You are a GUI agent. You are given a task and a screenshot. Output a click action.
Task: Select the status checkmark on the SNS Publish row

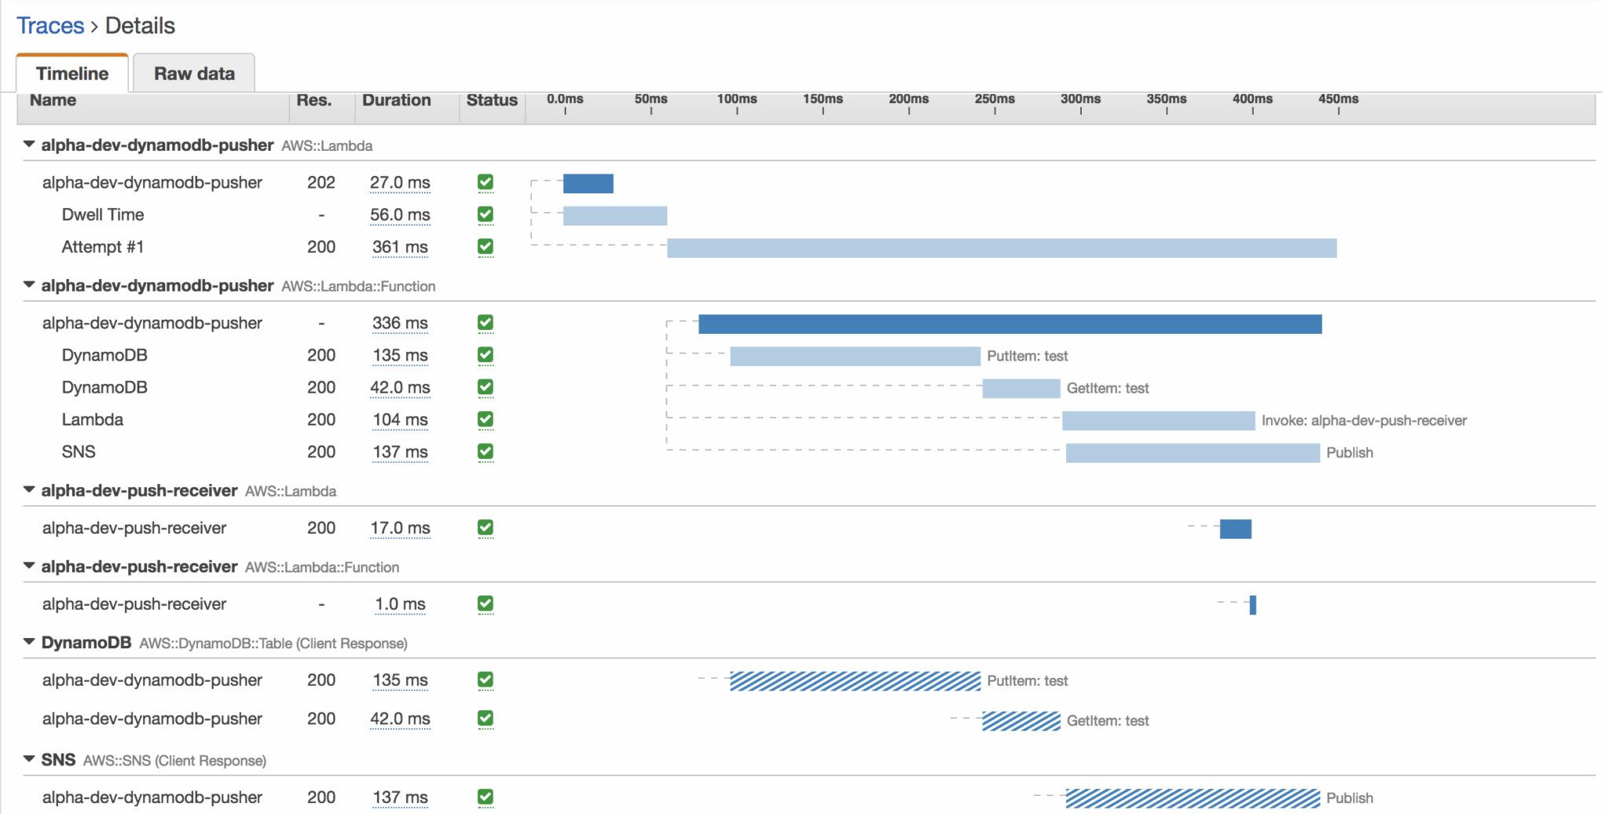(x=486, y=452)
